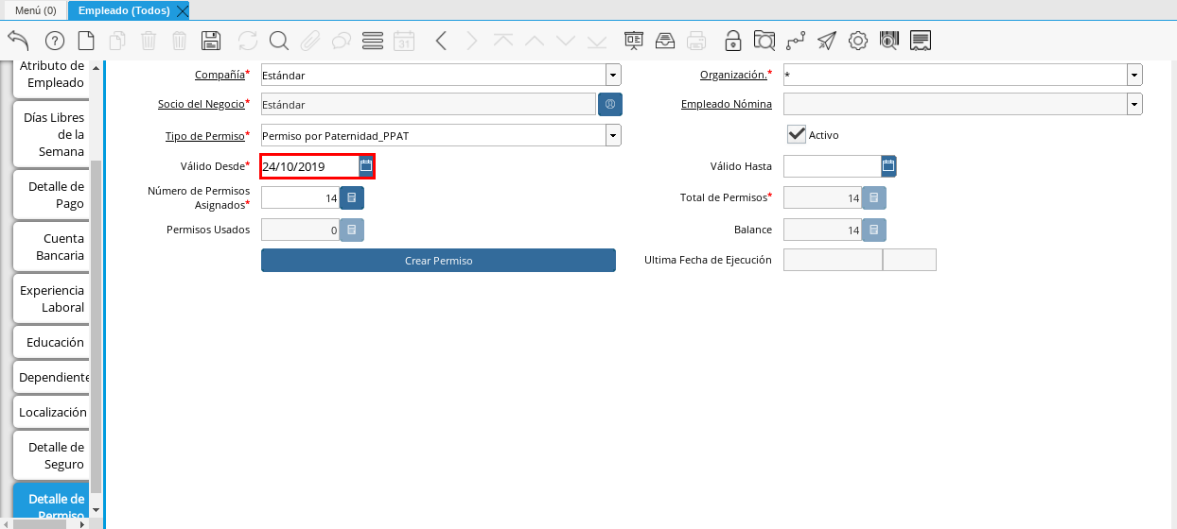Click the Válido Hasta date input field

832,166
